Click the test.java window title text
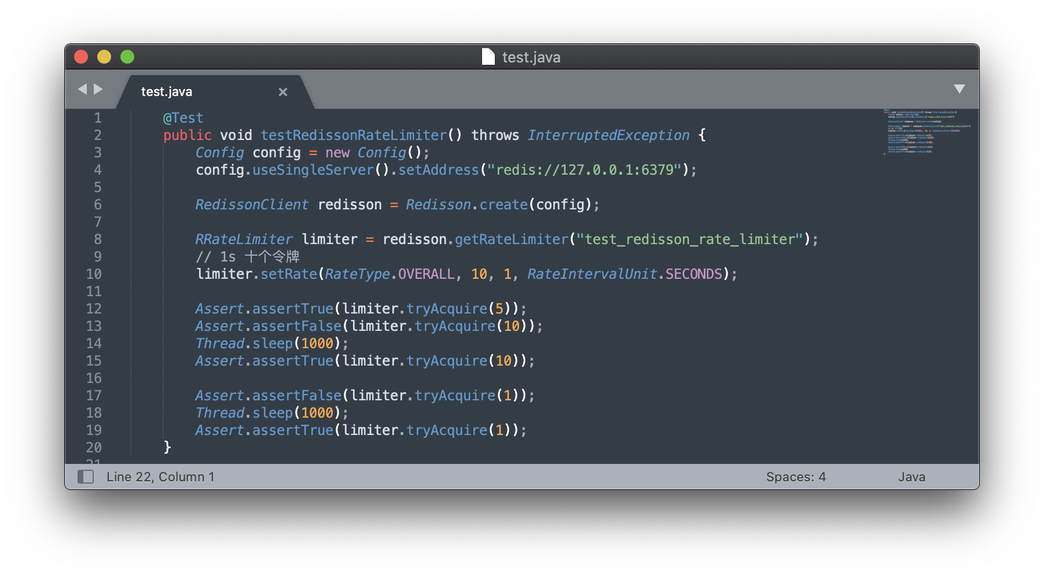1044x575 pixels. point(531,57)
